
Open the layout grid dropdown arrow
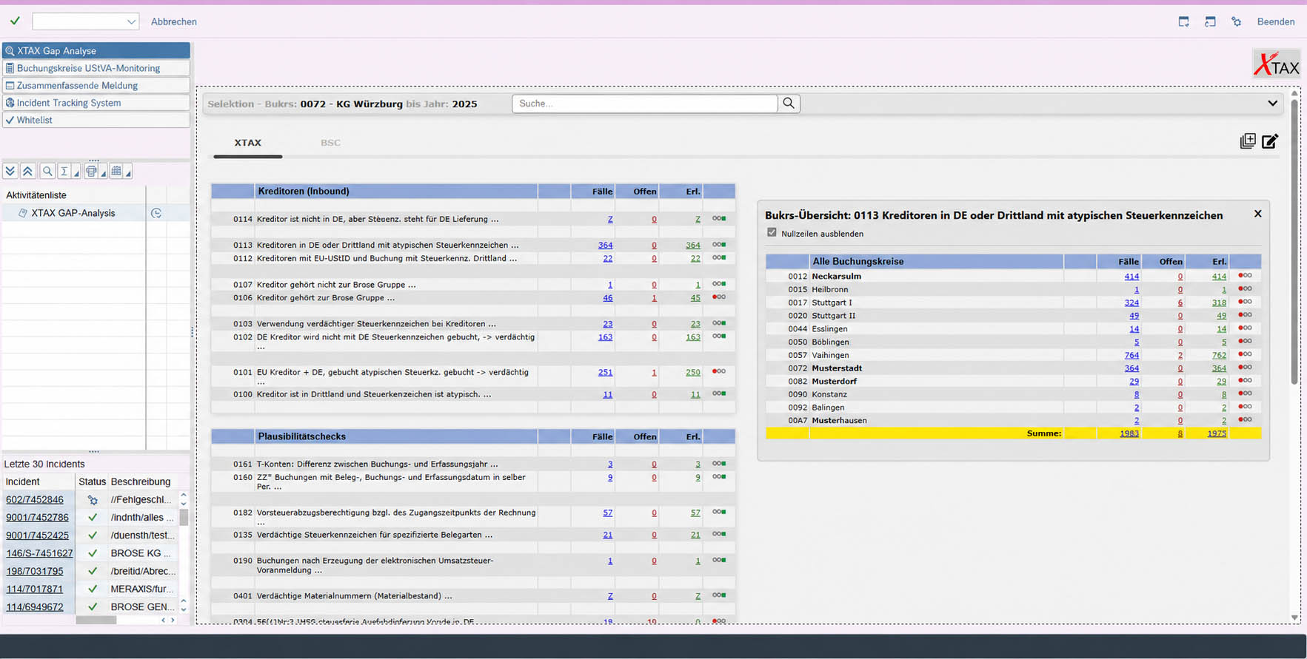coord(129,173)
